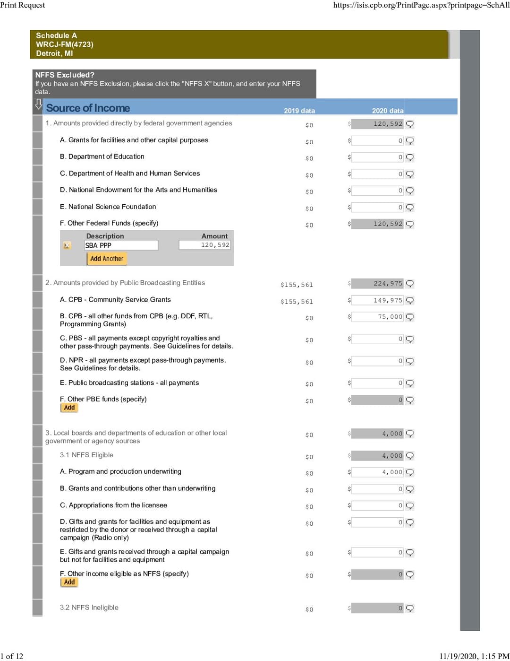Edit the SBA PPP description field
510x661 pixels.
click(121, 245)
